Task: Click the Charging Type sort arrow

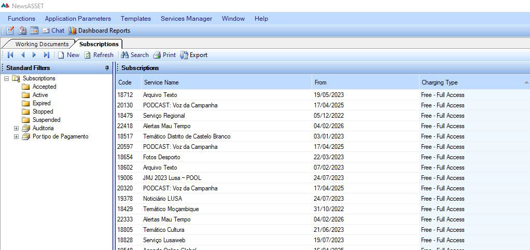Action: click(x=526, y=82)
